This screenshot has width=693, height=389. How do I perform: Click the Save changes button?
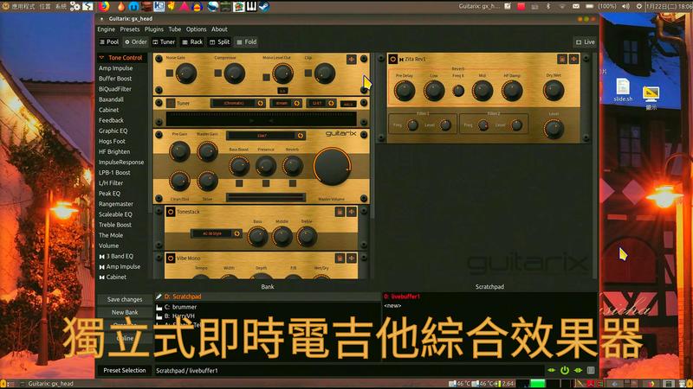pyautogui.click(x=125, y=299)
